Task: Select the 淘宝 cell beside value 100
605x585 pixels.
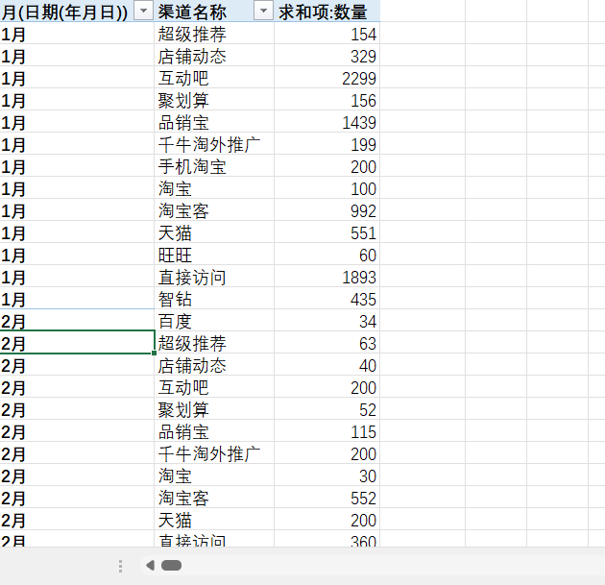Action: pos(214,188)
